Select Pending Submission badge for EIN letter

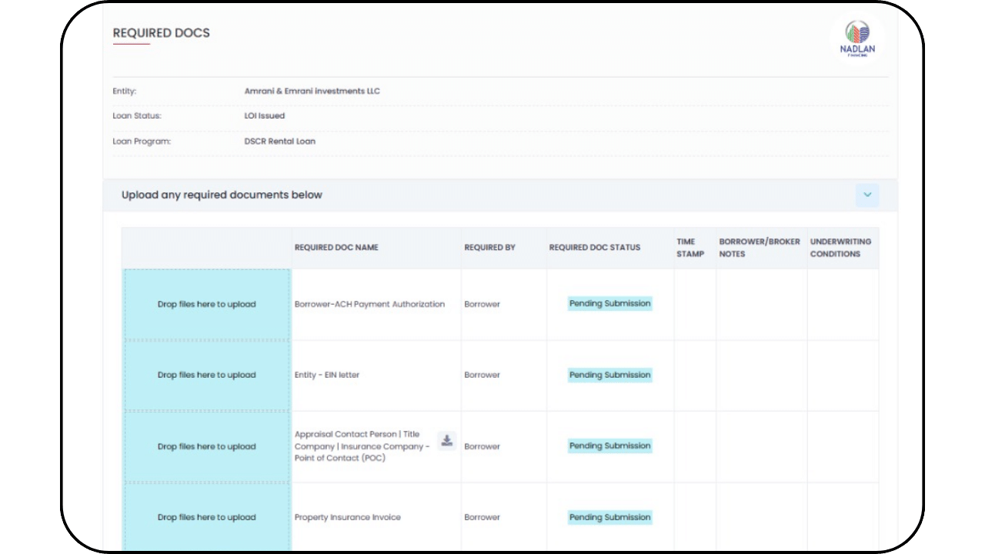(x=609, y=375)
